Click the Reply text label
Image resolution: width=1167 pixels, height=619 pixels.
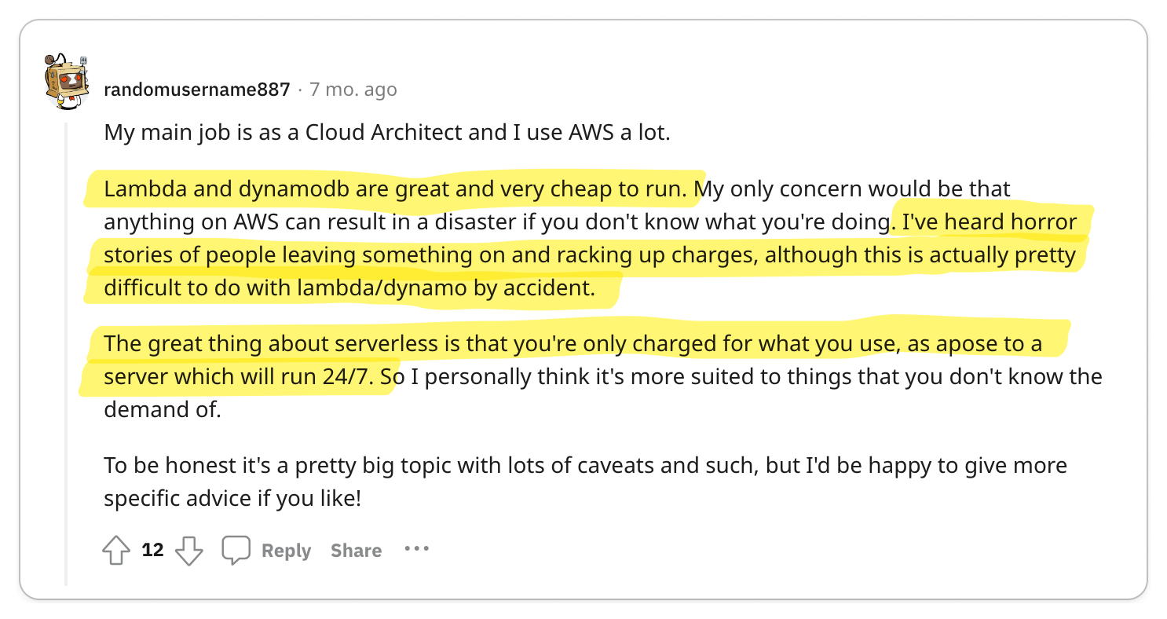tap(286, 551)
